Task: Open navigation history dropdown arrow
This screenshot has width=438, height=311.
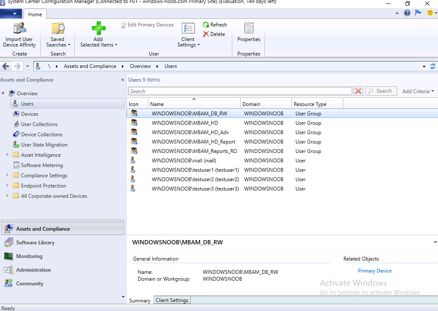Action: pos(27,66)
